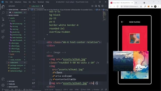Open the Help menu
The height and width of the screenshot is (91, 161).
click(x=47, y=2)
